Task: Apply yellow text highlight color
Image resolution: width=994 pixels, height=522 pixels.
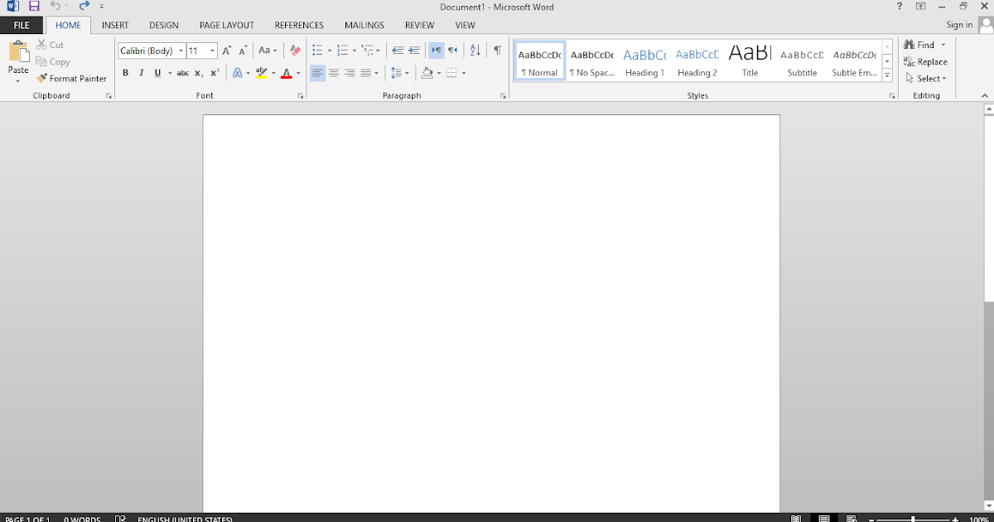Action: click(x=262, y=73)
